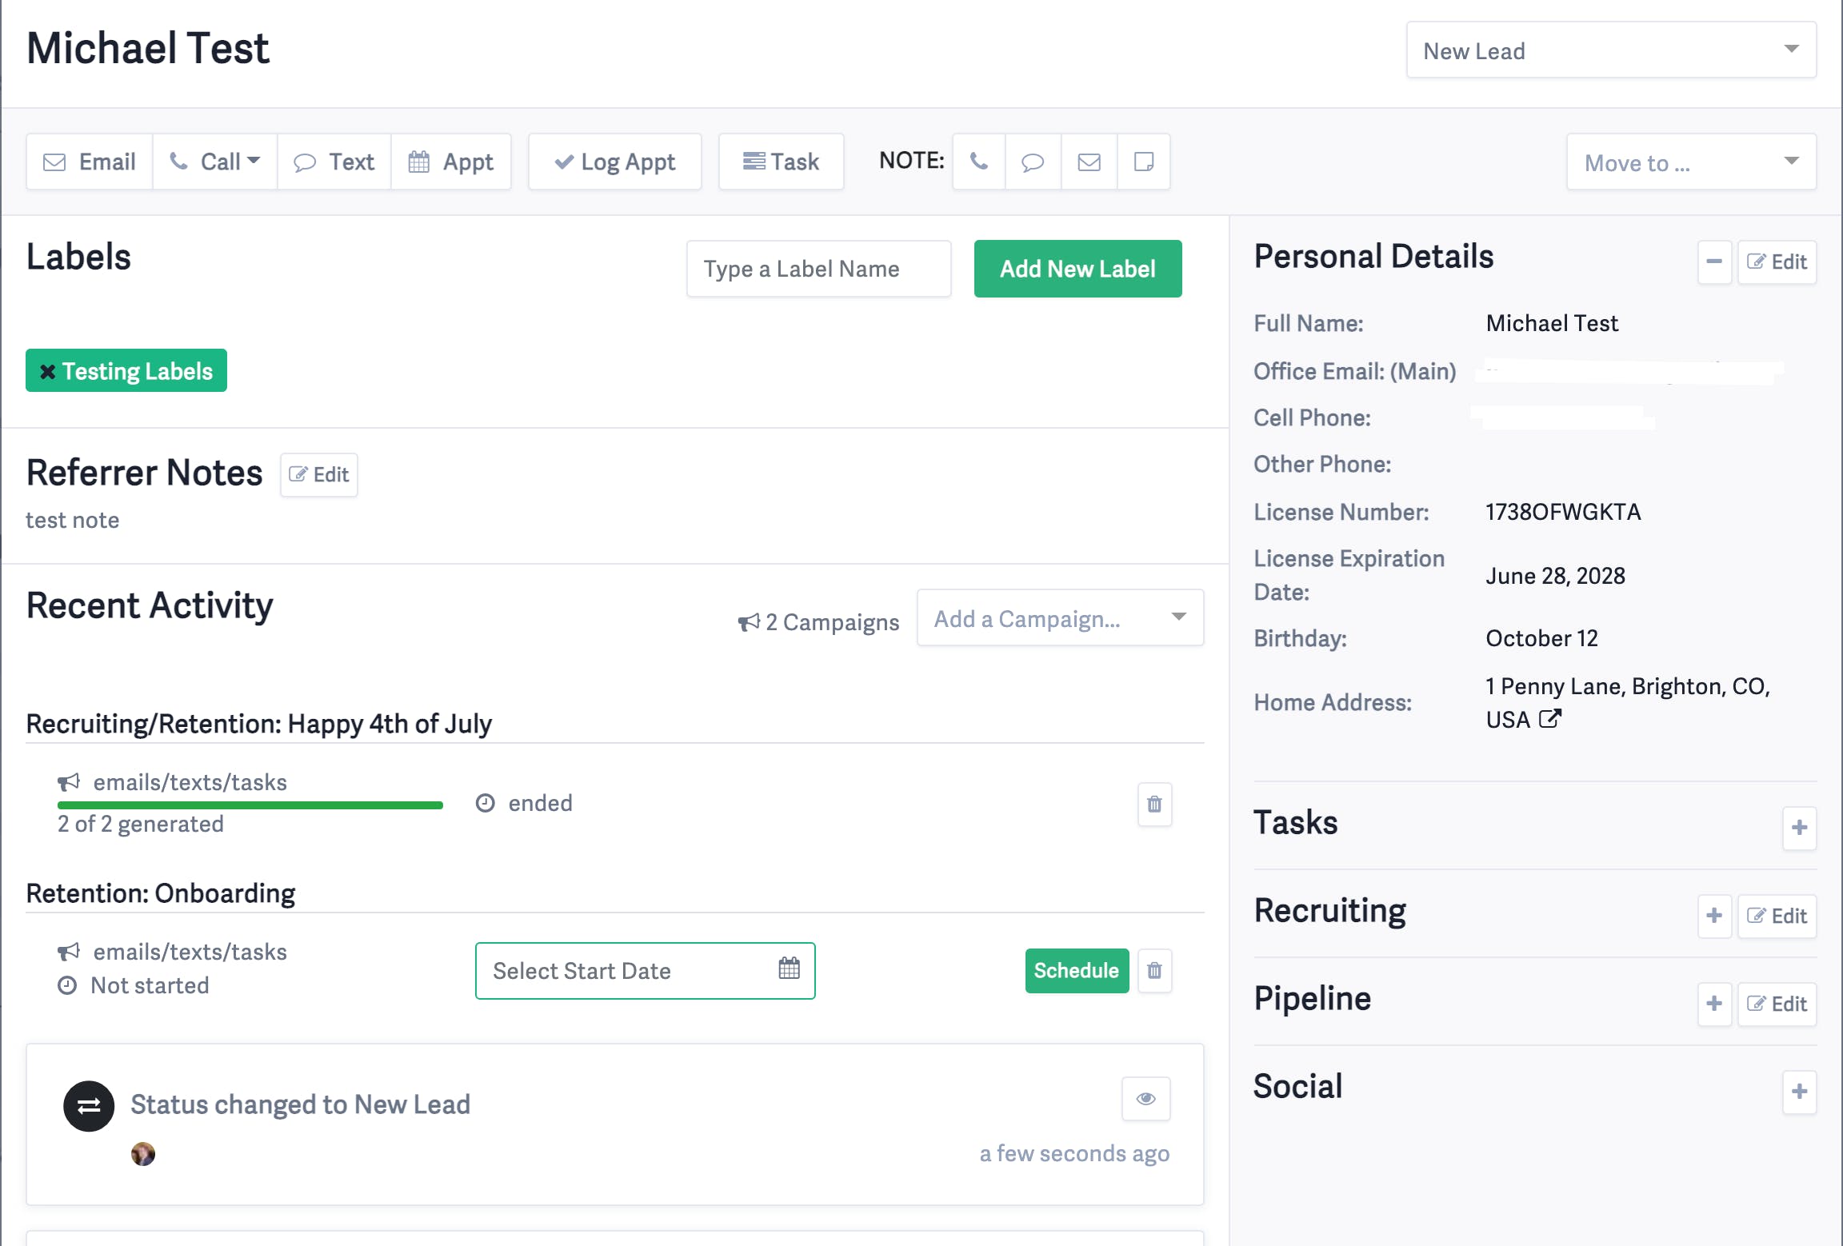Screen dimensions: 1843x1246
Task: Click the Type a Label Name field
Action: tap(819, 269)
